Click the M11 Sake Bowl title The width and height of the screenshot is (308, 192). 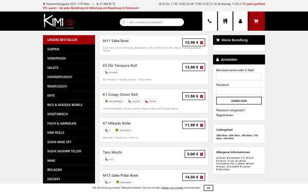[115, 41]
